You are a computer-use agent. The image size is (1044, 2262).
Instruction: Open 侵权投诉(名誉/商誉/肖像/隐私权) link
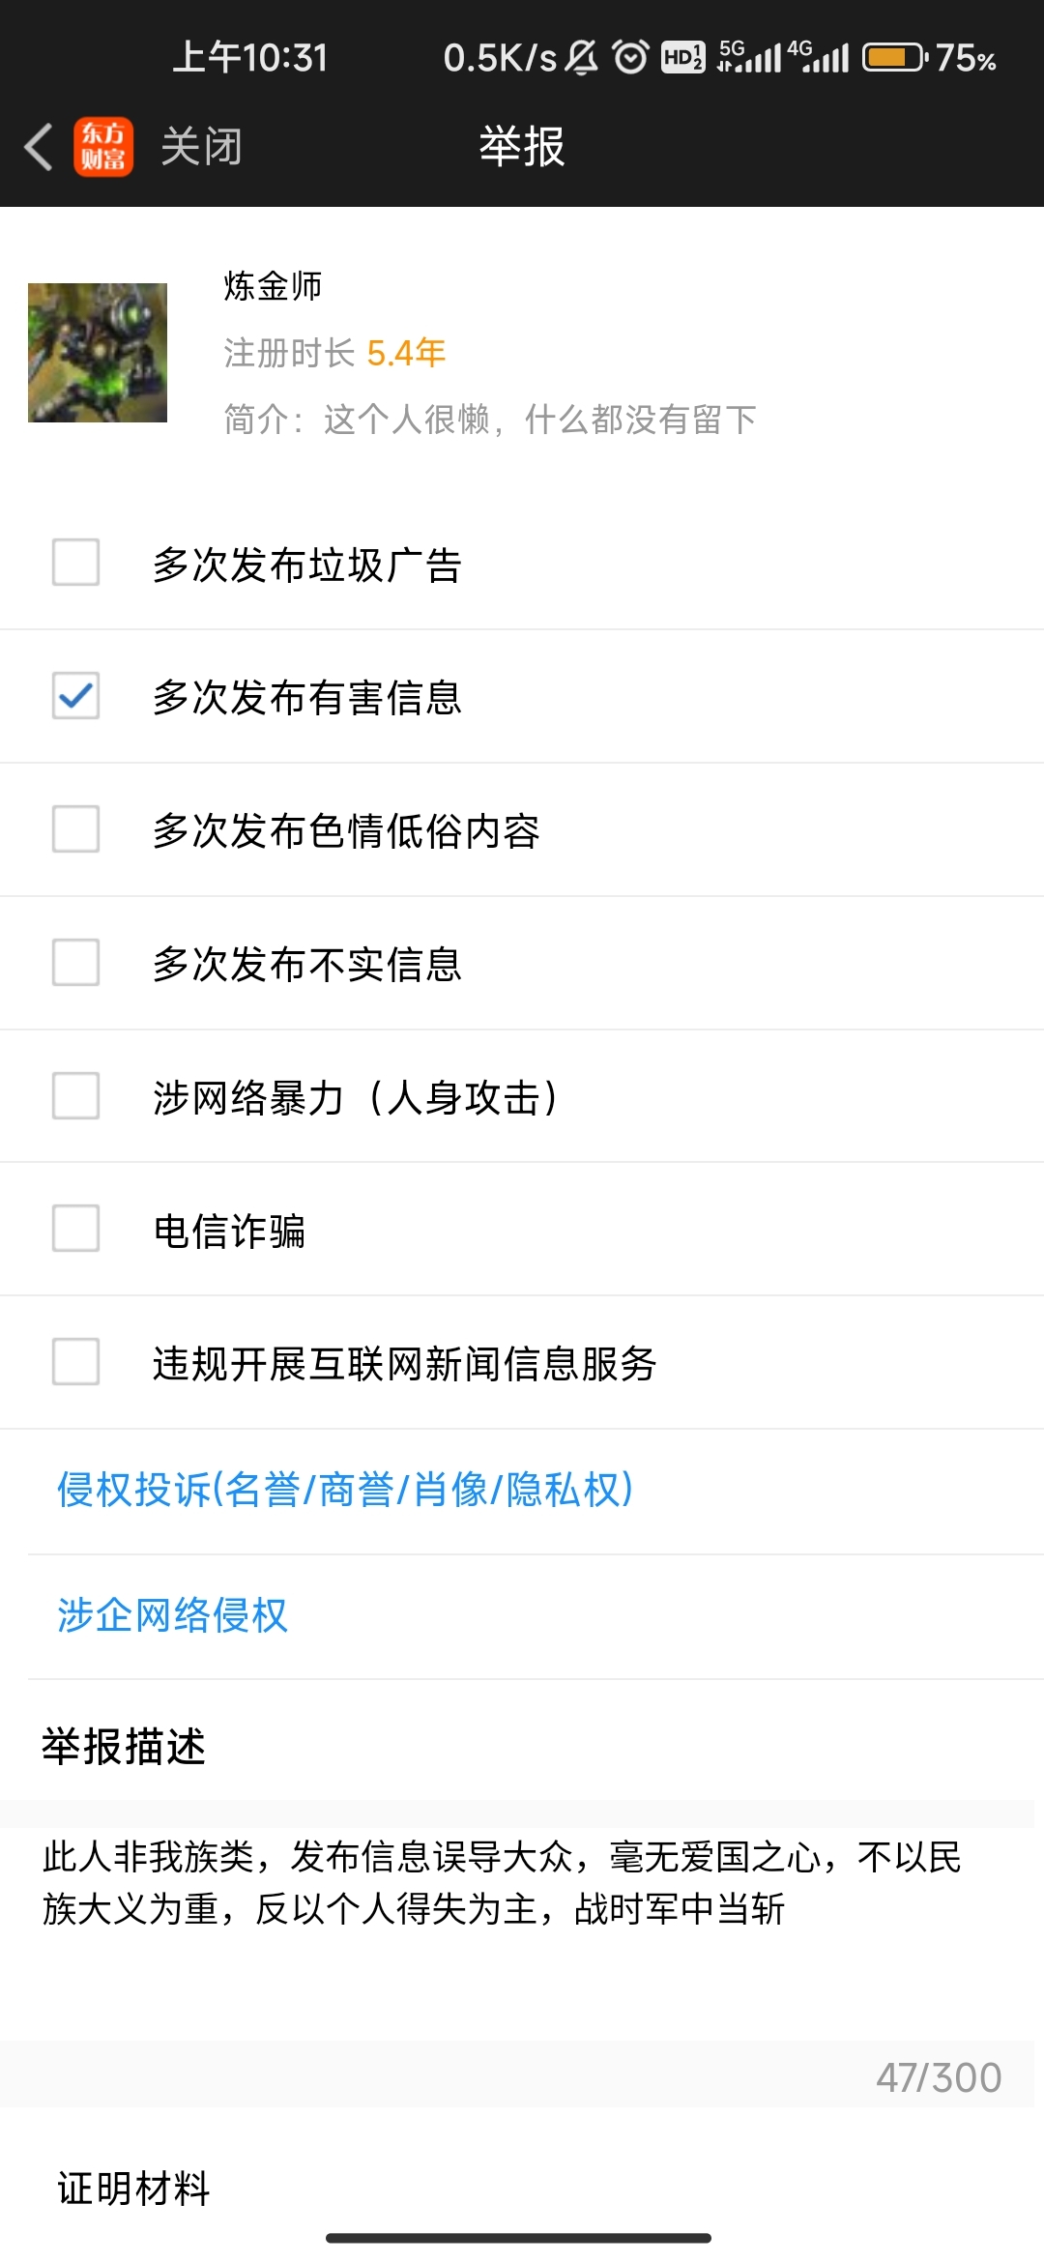[x=345, y=1490]
